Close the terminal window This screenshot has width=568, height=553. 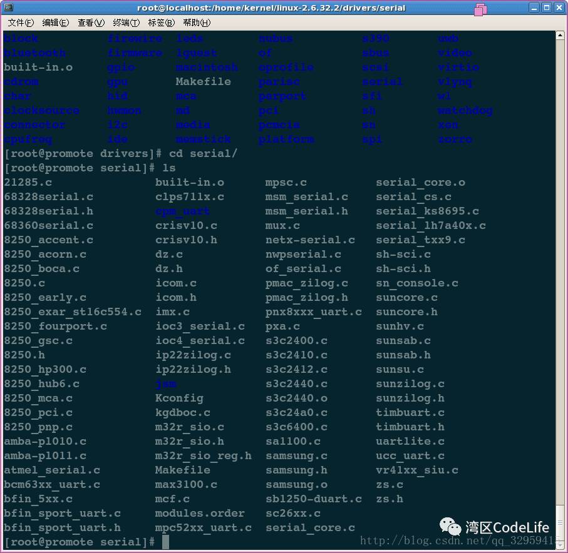tap(559, 8)
